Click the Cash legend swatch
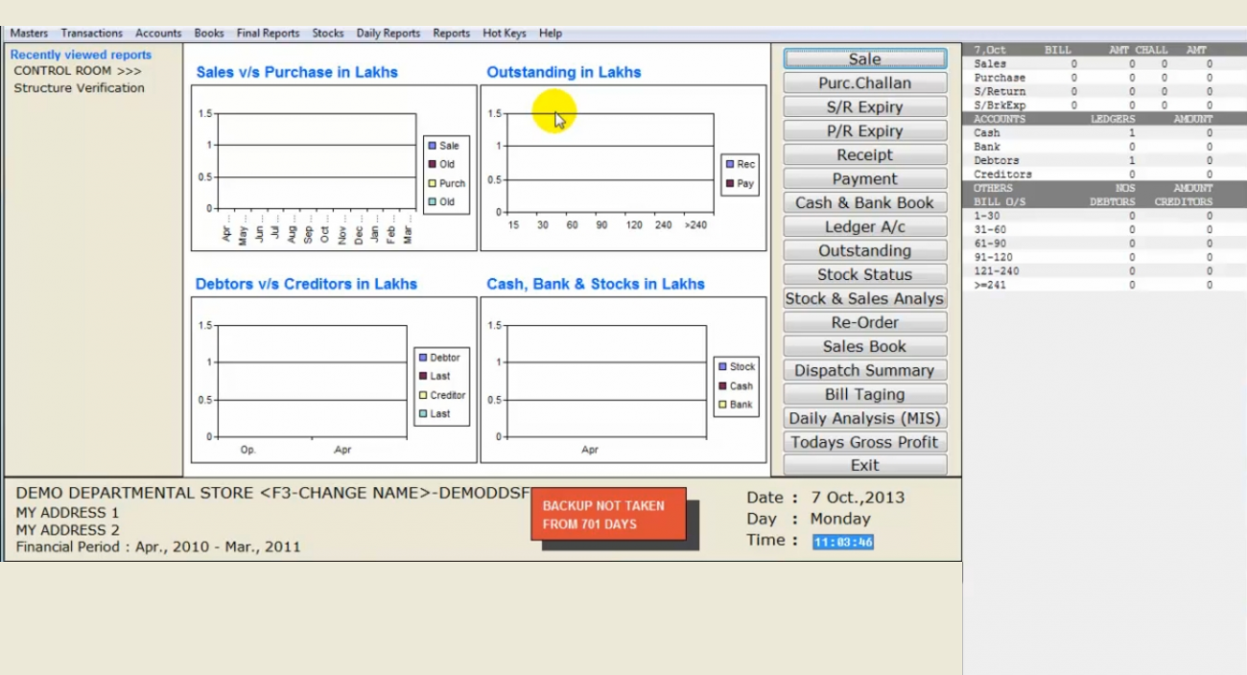Screen dimensions: 1247x675 pos(723,385)
